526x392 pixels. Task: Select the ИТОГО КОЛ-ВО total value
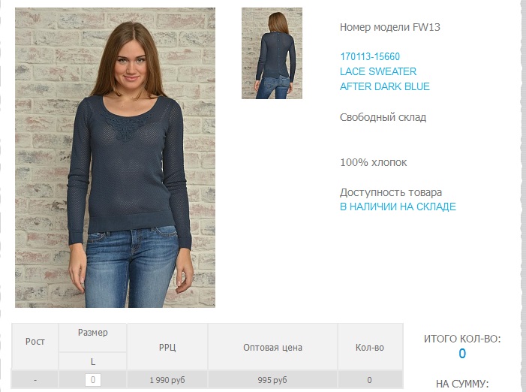pyautogui.click(x=462, y=354)
